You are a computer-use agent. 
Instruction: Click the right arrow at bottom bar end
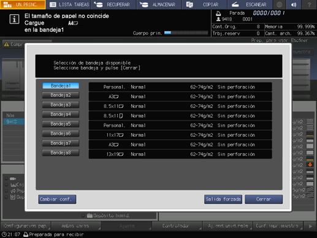pyautogui.click(x=310, y=226)
